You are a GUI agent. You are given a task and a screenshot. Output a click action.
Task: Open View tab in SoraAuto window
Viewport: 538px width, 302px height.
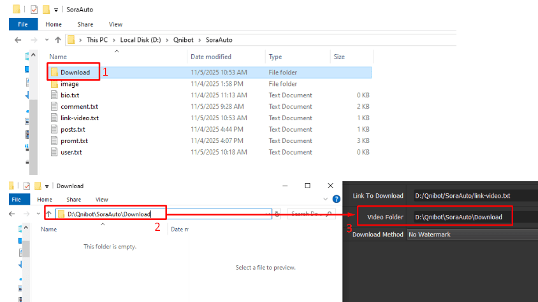click(x=115, y=24)
